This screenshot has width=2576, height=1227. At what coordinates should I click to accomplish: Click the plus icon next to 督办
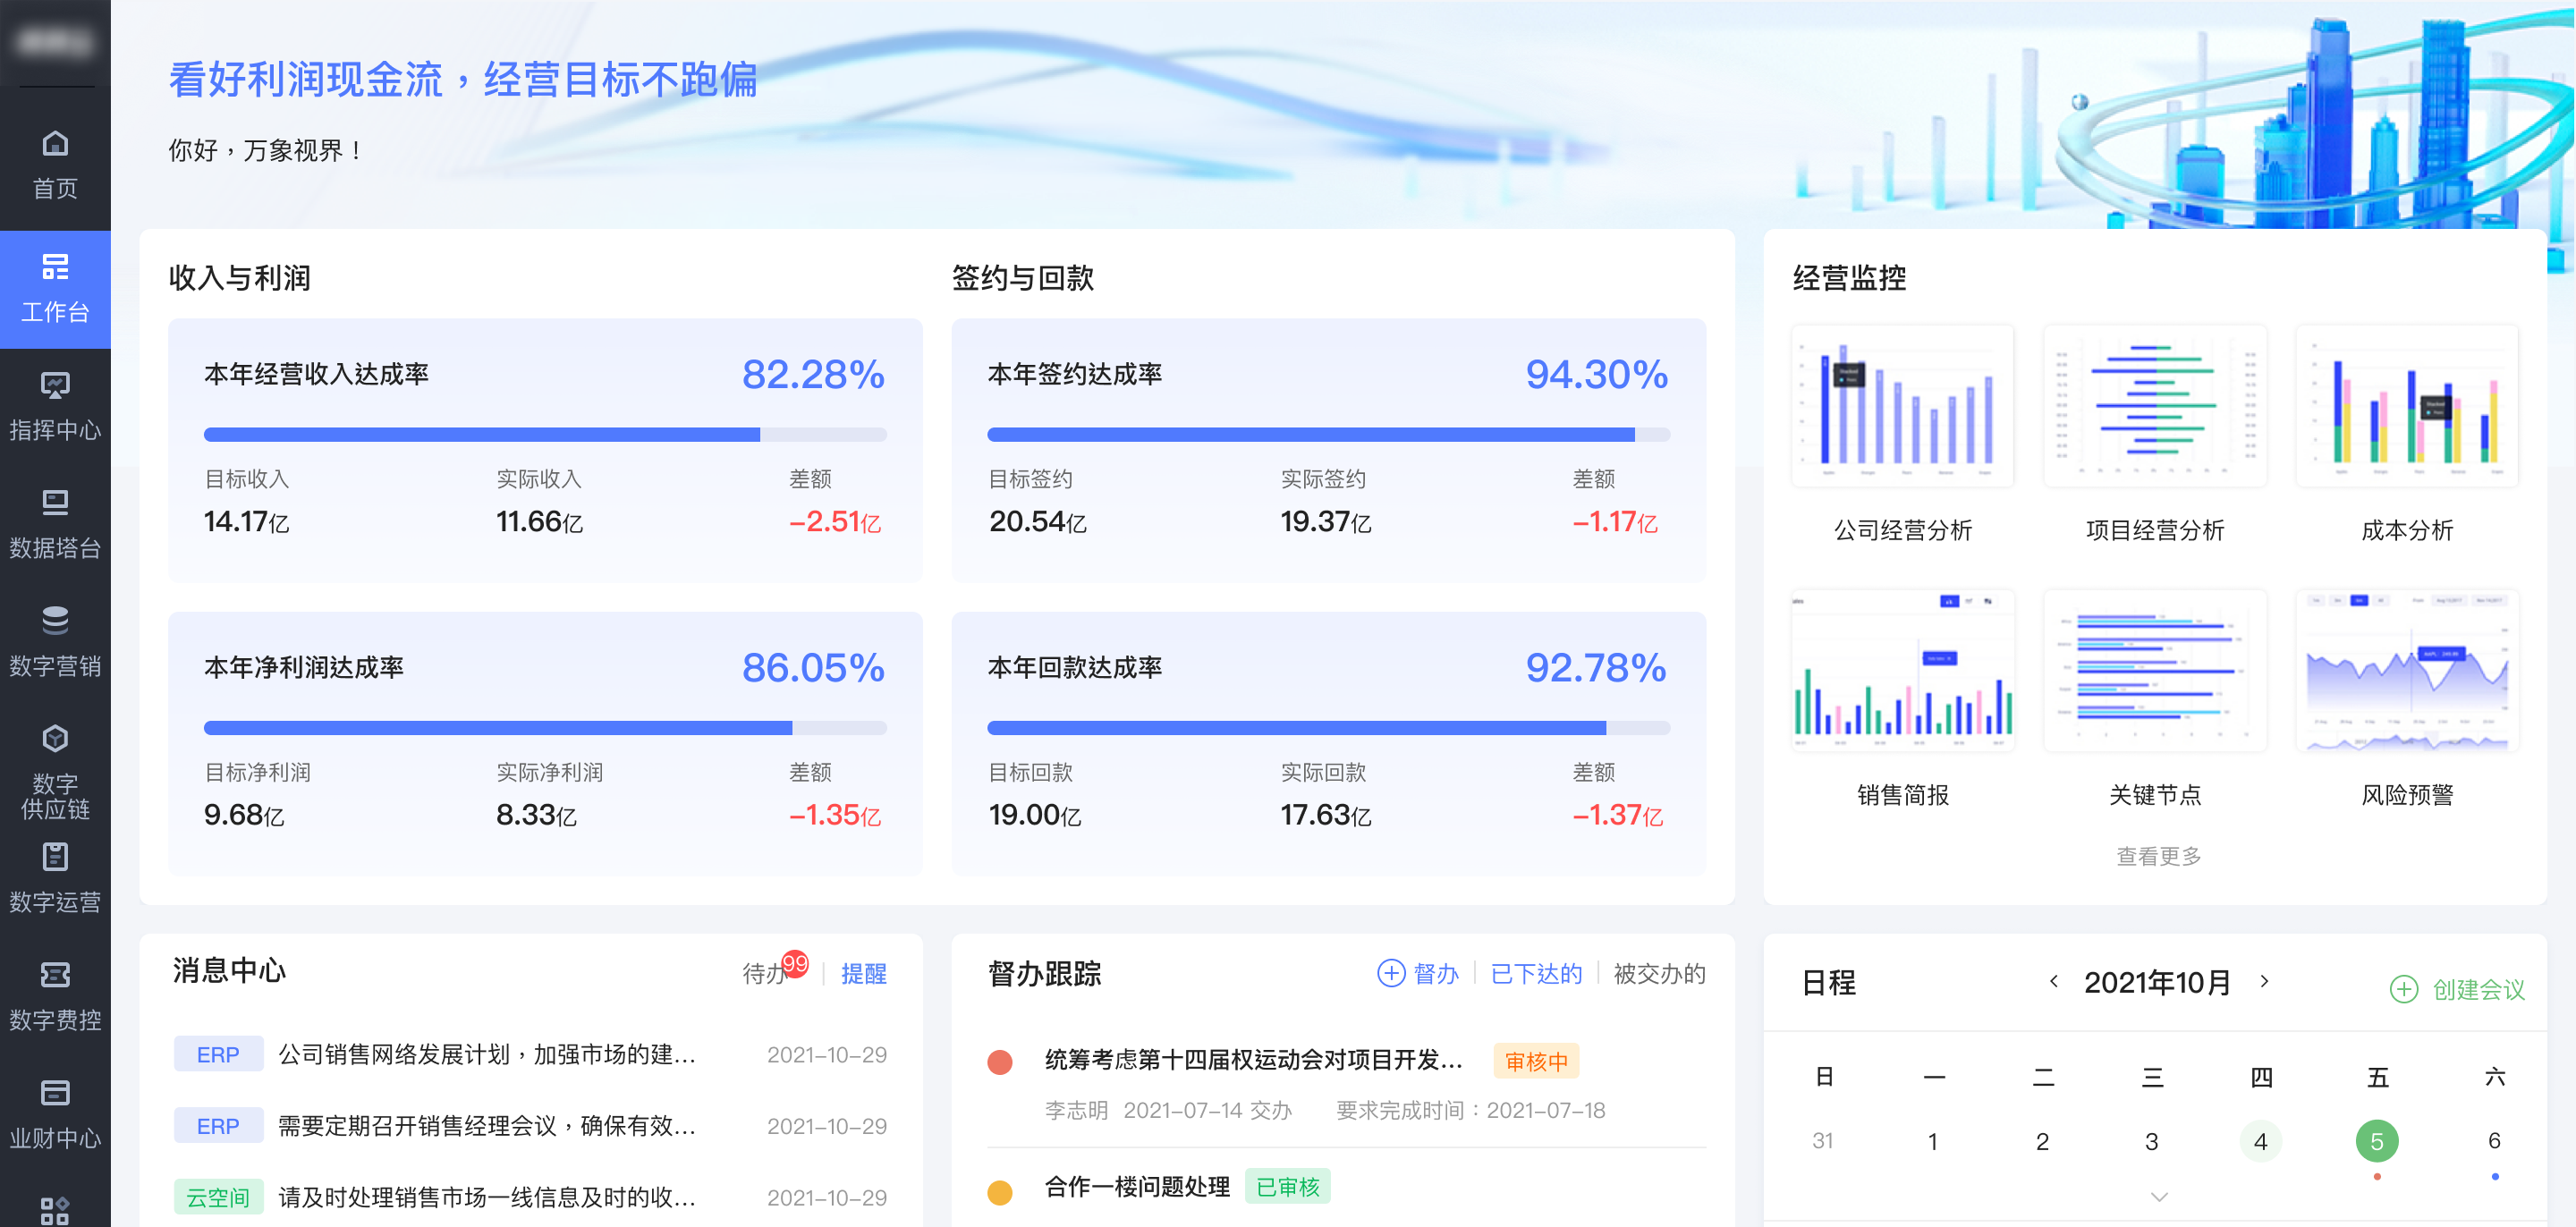click(1391, 973)
